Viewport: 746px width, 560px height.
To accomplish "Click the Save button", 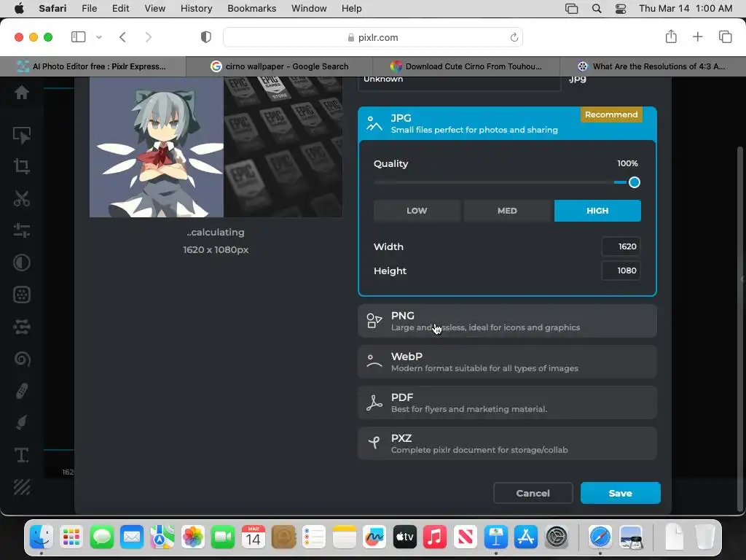I will pos(621,493).
